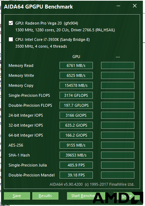The width and height of the screenshot is (145, 206).
Task: Select the Memory Write 6525 MB/s result
Action: 76,75
